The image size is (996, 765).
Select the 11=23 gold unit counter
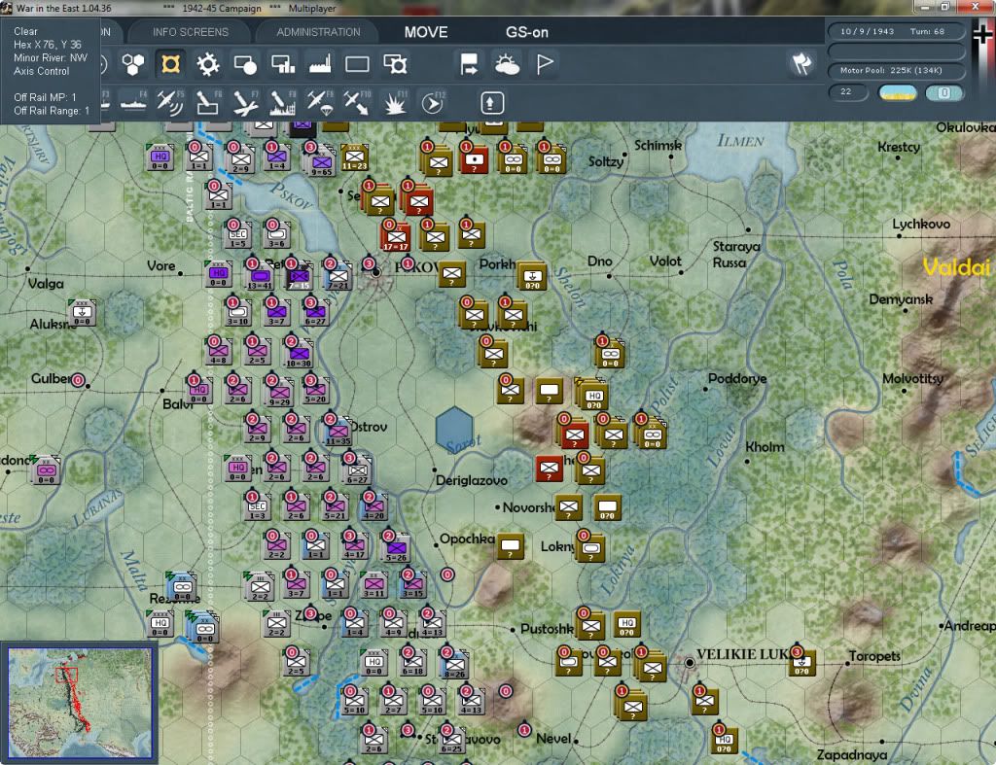pos(354,156)
